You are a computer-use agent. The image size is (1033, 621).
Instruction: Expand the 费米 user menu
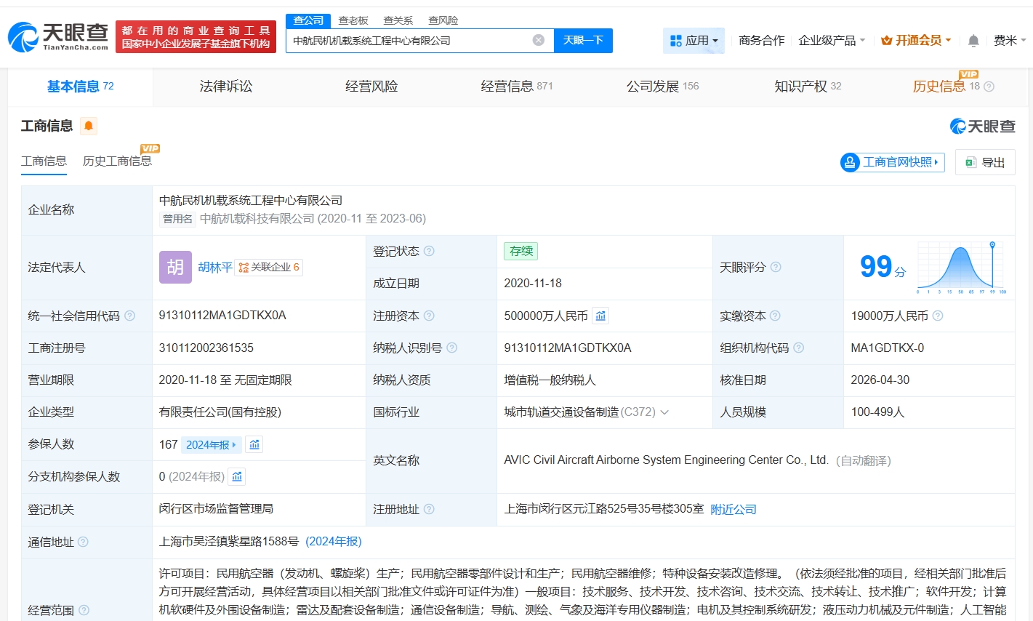1010,41
